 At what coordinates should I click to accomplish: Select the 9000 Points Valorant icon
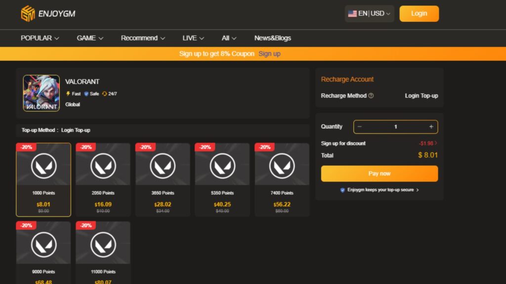pos(43,245)
